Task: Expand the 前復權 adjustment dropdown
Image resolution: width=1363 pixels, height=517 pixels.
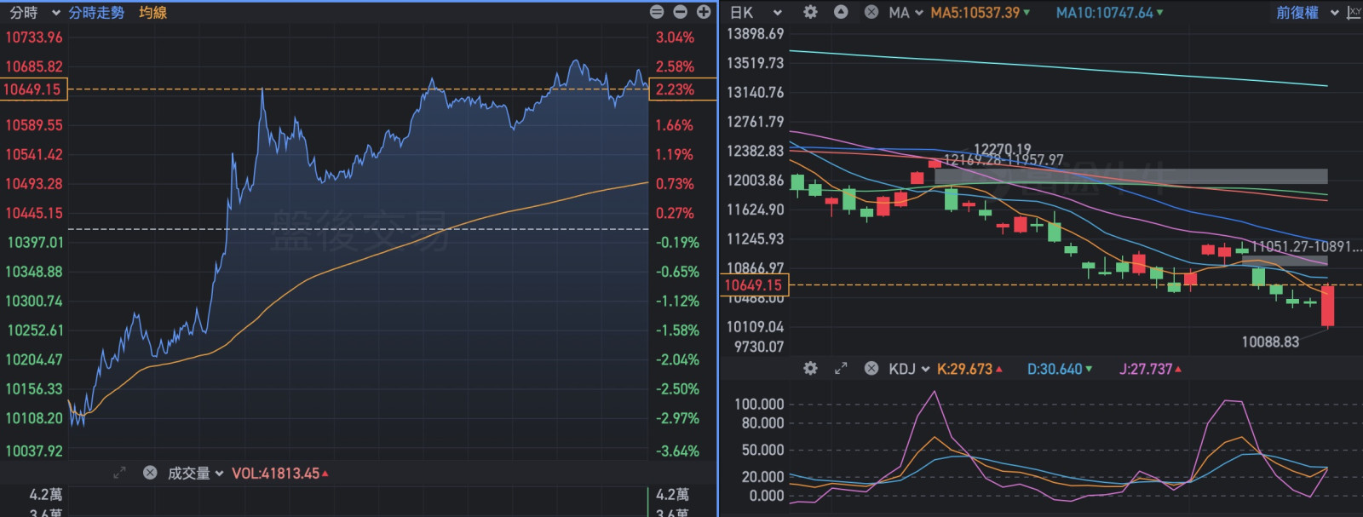Action: (1307, 13)
